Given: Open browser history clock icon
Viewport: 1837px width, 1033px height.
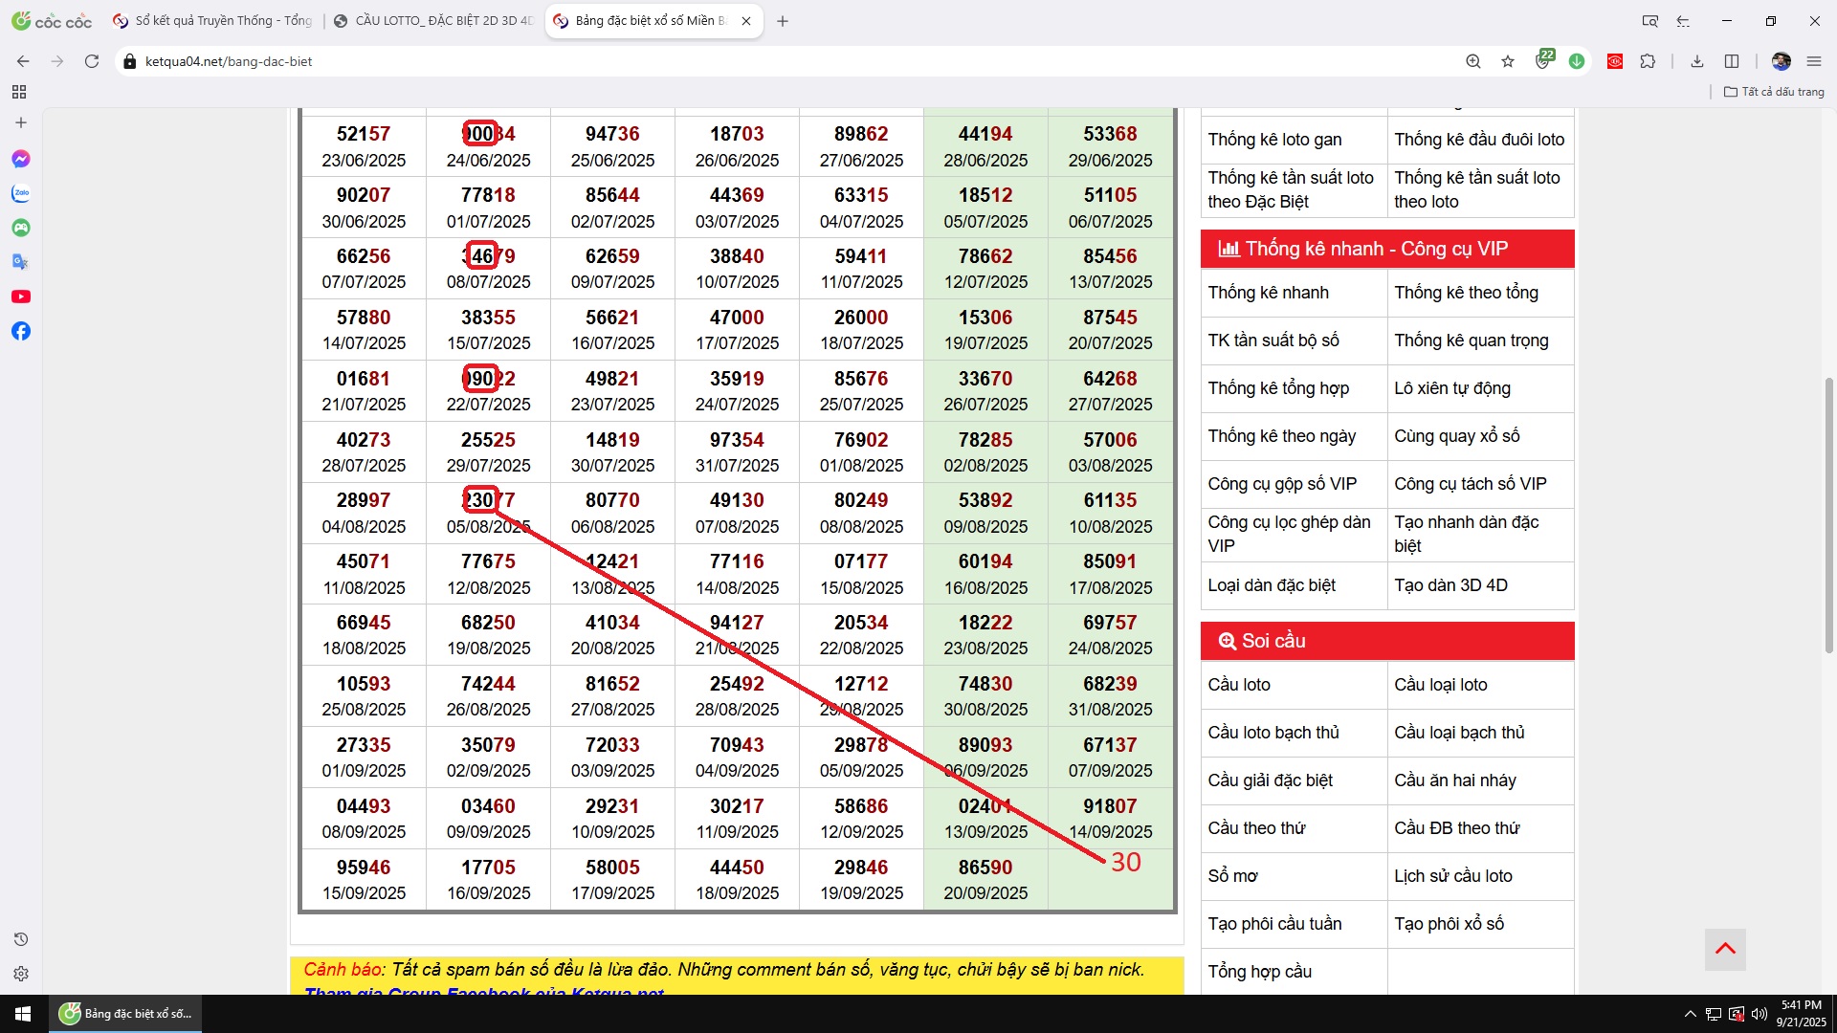Looking at the screenshot, I should click(x=21, y=939).
